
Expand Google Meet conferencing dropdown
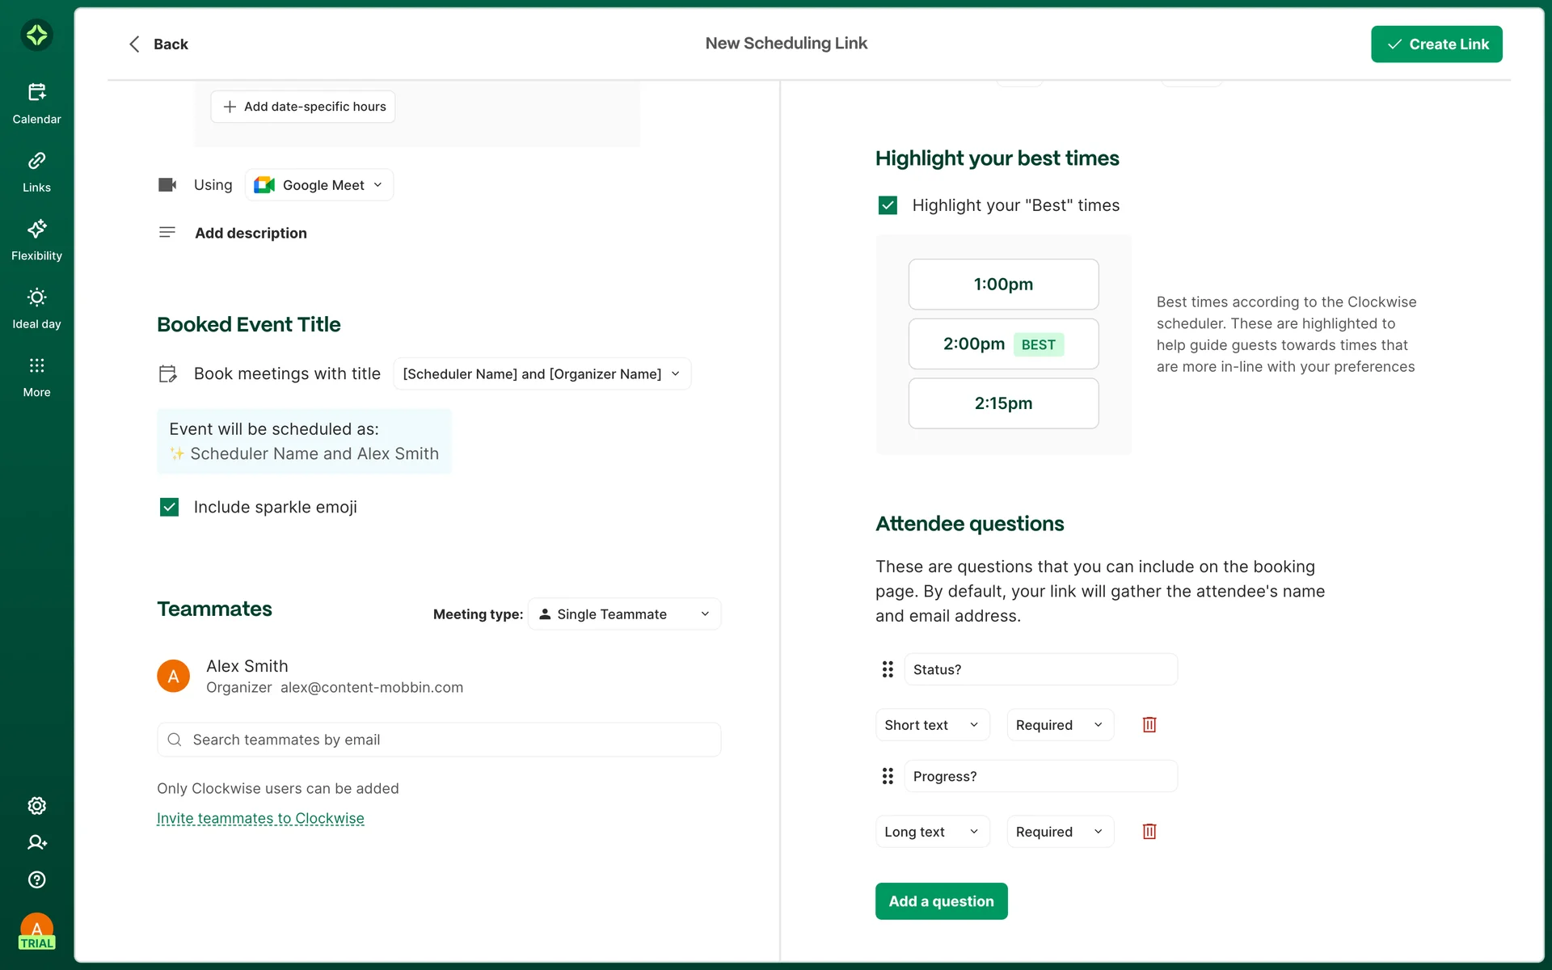click(x=319, y=185)
